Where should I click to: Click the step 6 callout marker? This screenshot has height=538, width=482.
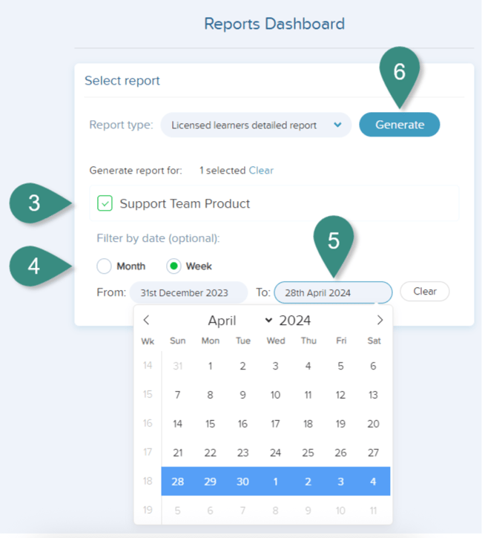pos(399,73)
